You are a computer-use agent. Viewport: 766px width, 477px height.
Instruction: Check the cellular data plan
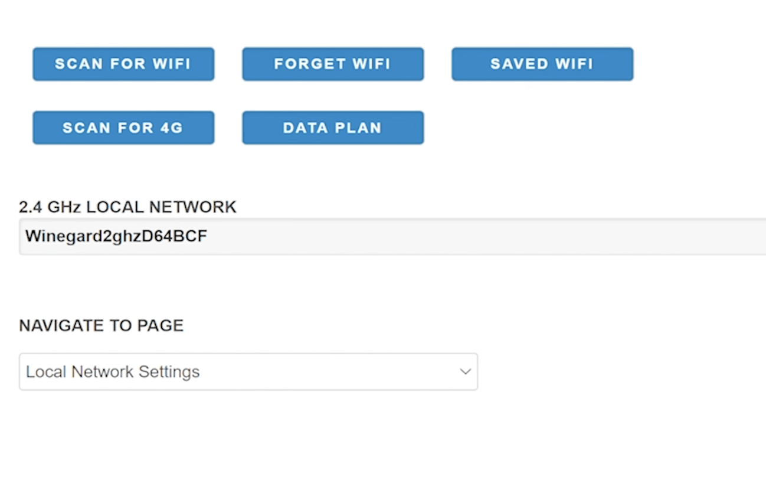point(333,128)
